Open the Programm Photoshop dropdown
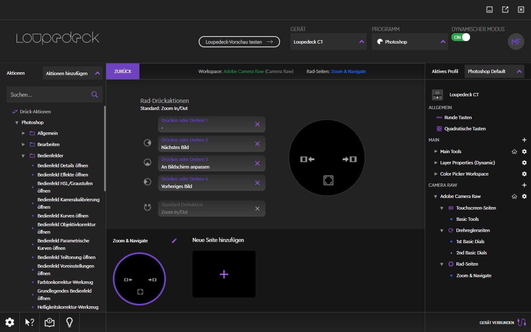The width and height of the screenshot is (531, 332). 409,41
